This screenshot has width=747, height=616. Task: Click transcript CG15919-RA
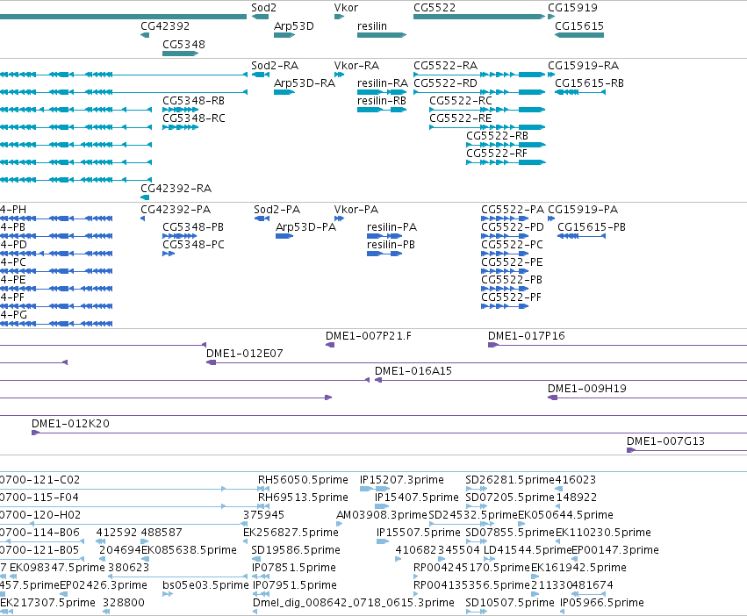(584, 66)
